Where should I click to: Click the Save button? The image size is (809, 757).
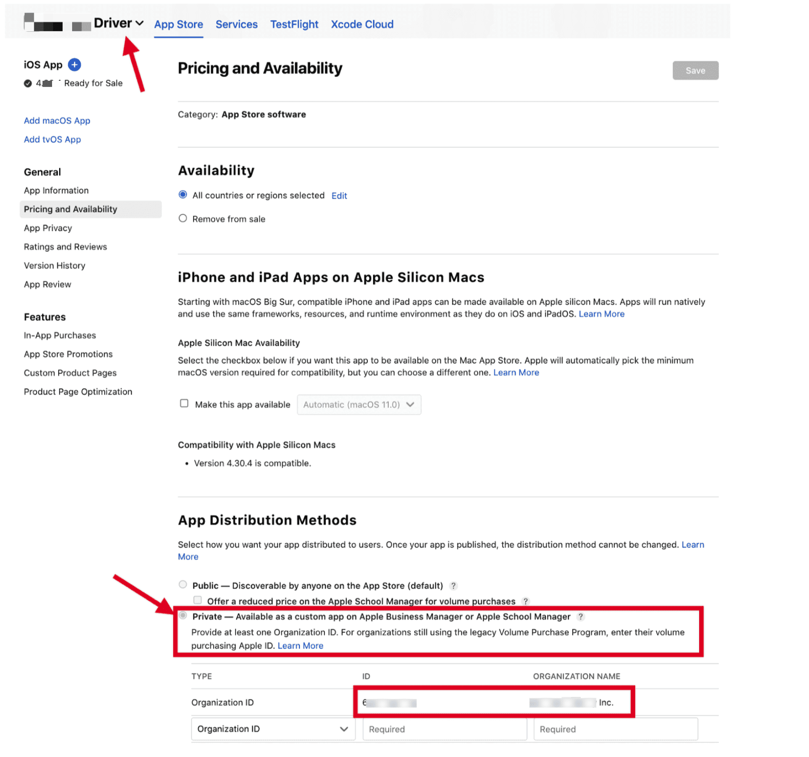tap(695, 71)
